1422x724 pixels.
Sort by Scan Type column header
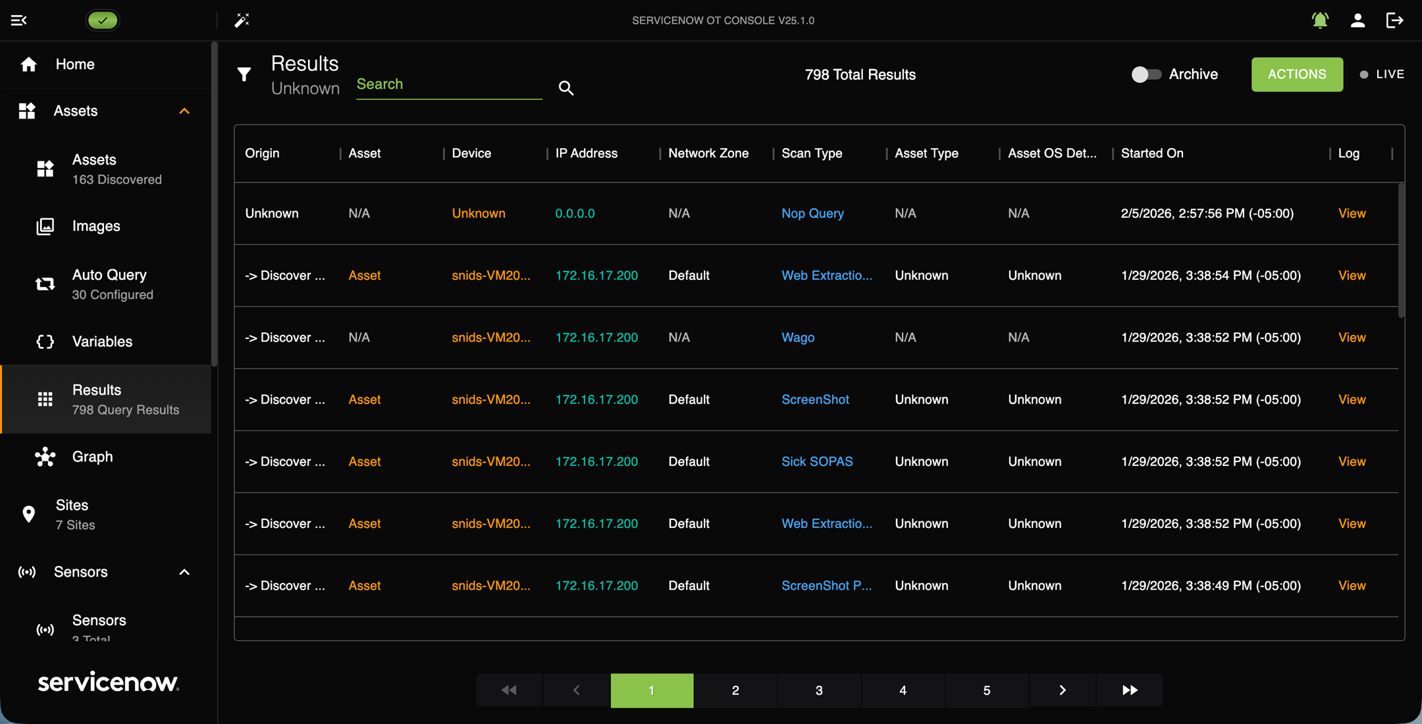[812, 153]
